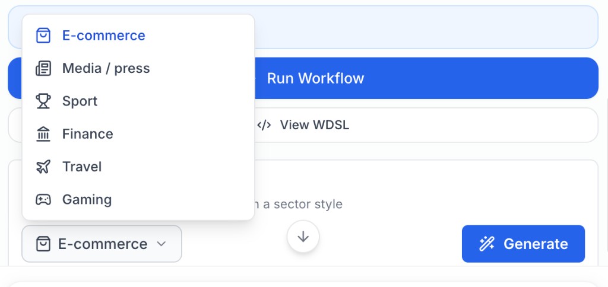The width and height of the screenshot is (608, 287).
Task: Click the airplane icon beside Travel
Action: pyautogui.click(x=43, y=167)
